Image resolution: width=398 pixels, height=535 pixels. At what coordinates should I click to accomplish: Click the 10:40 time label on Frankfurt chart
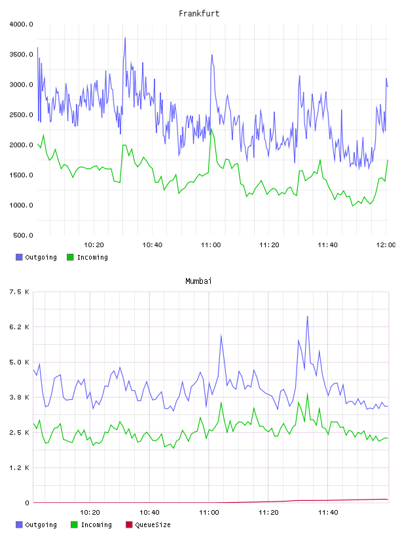(152, 245)
